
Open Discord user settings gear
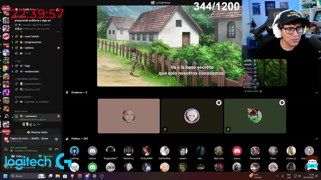pyautogui.click(x=56, y=165)
